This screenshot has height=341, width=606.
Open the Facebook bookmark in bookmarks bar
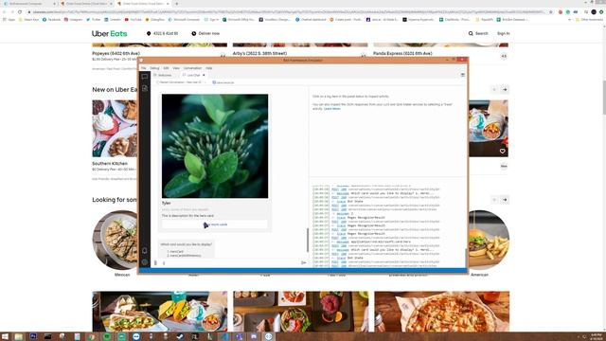[x=52, y=19]
